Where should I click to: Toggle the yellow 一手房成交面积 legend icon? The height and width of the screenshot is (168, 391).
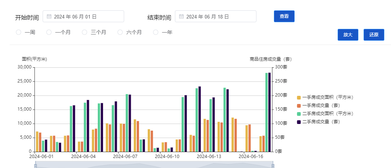pyautogui.click(x=299, y=98)
